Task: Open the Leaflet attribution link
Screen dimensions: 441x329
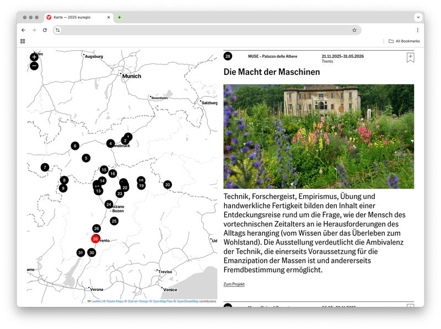Action: click(96, 301)
